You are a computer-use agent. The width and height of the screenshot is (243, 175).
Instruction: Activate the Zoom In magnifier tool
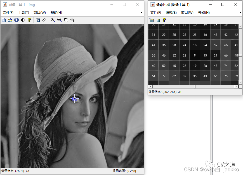(x=53, y=20)
